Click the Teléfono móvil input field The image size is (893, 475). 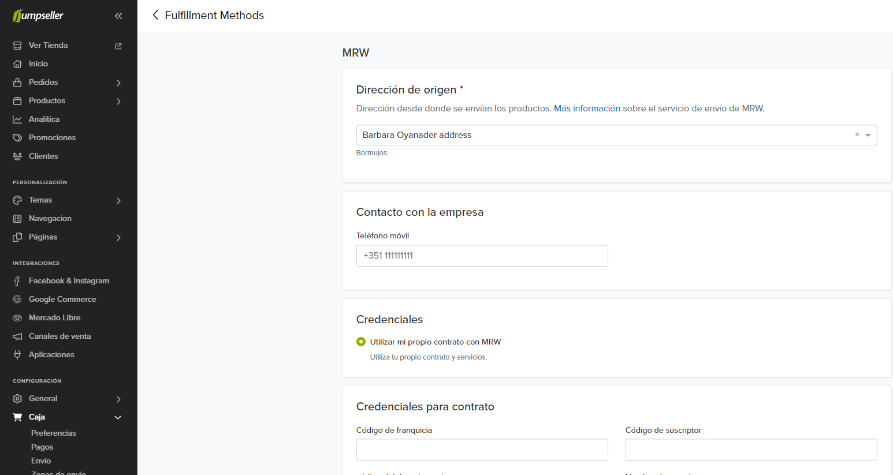pyautogui.click(x=482, y=256)
